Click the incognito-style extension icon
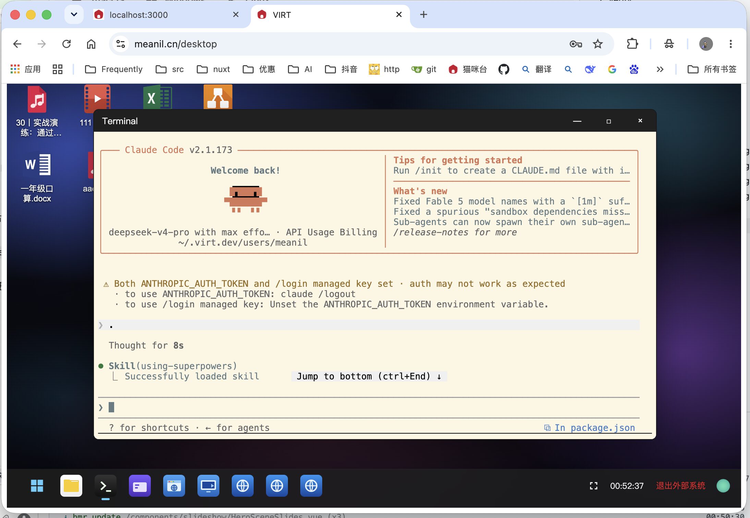Screen dimensions: 750x518 (x=669, y=44)
